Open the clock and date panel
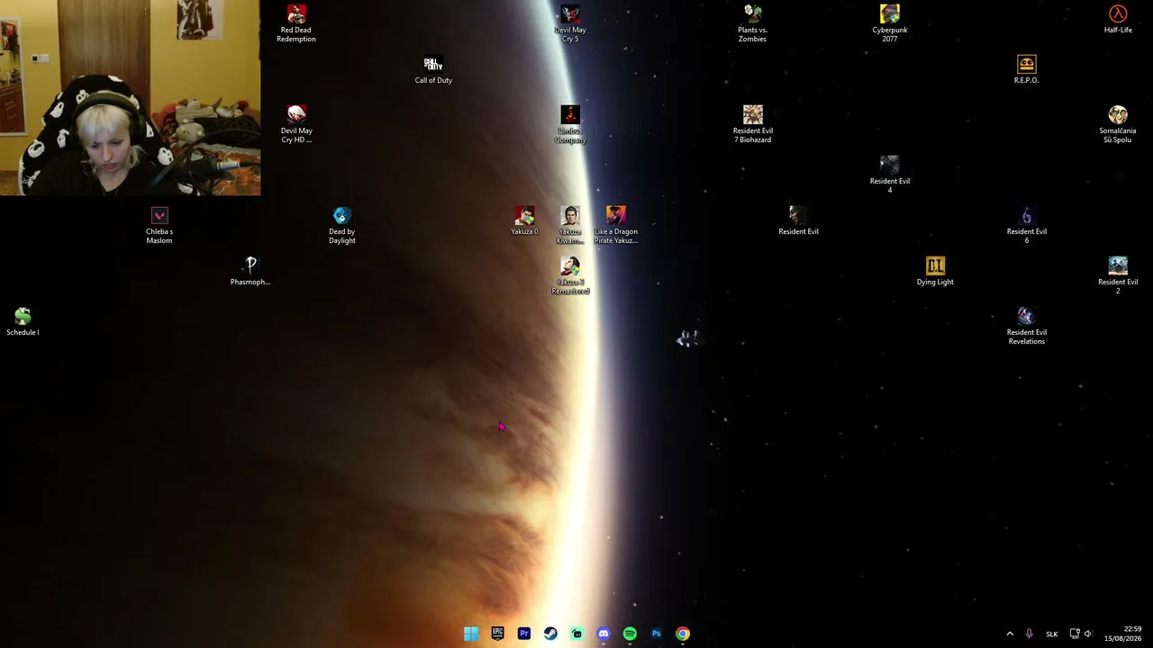 click(1124, 634)
